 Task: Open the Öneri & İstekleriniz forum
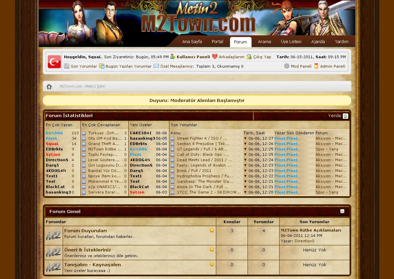88,250
